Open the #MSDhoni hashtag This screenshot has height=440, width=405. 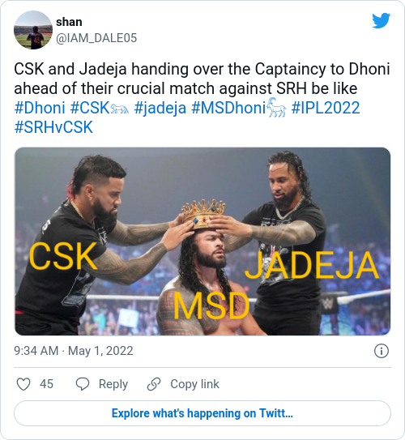tap(239, 107)
